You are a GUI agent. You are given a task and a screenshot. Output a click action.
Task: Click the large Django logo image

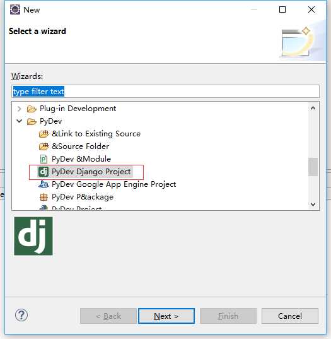[x=33, y=236]
